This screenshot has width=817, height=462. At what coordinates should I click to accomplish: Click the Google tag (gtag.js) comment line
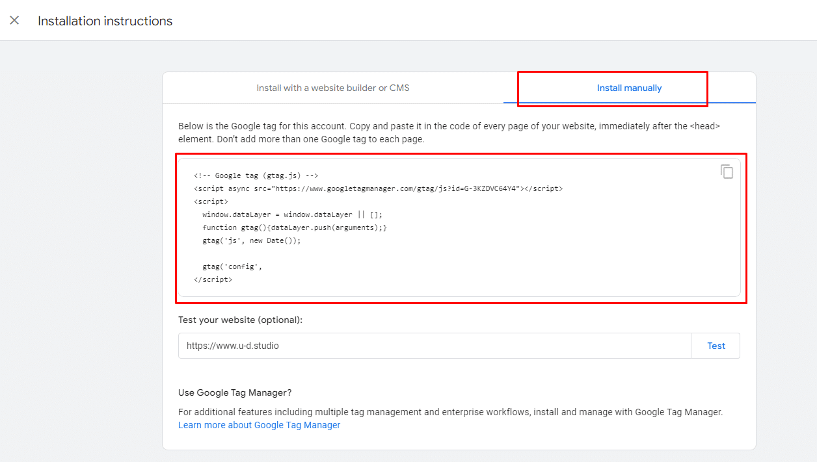click(256, 175)
